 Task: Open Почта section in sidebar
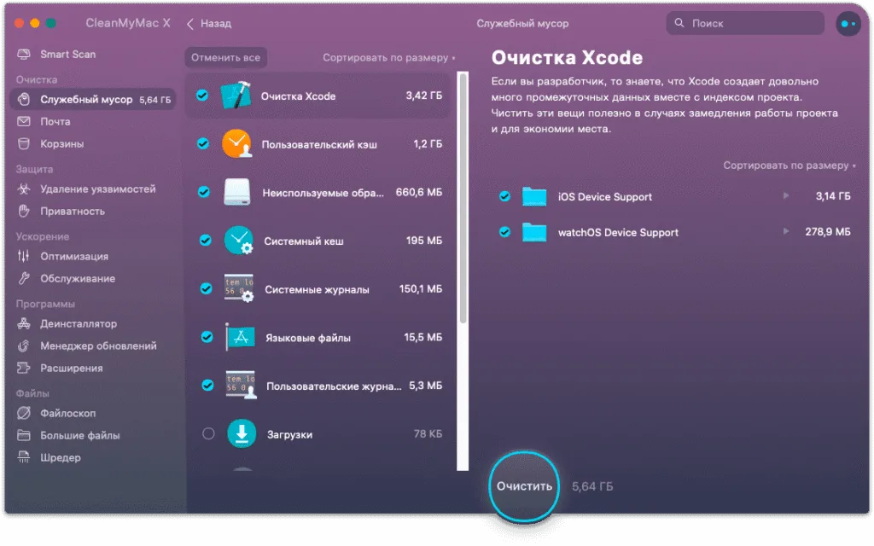tap(55, 121)
